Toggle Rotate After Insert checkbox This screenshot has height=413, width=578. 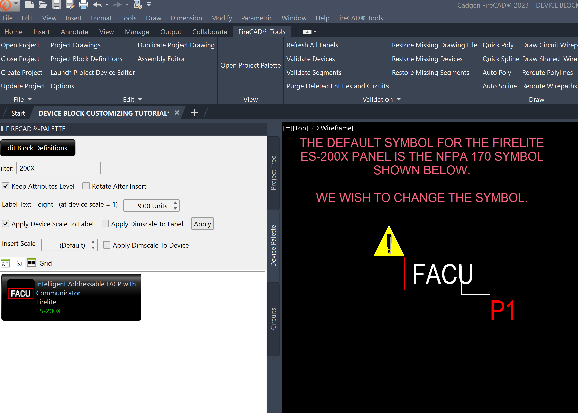[86, 186]
